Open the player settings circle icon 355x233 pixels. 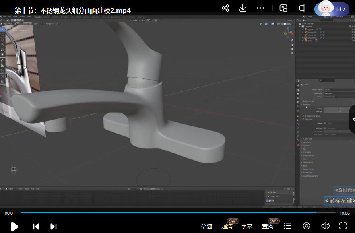pyautogui.click(x=307, y=226)
